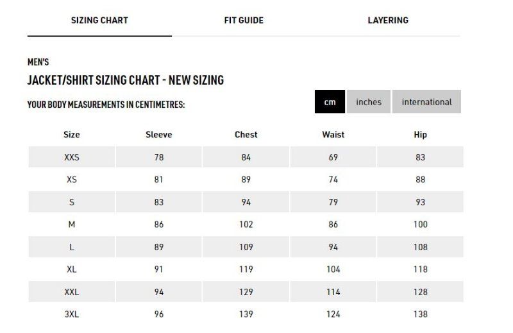Switch measurements to inches

[369, 102]
